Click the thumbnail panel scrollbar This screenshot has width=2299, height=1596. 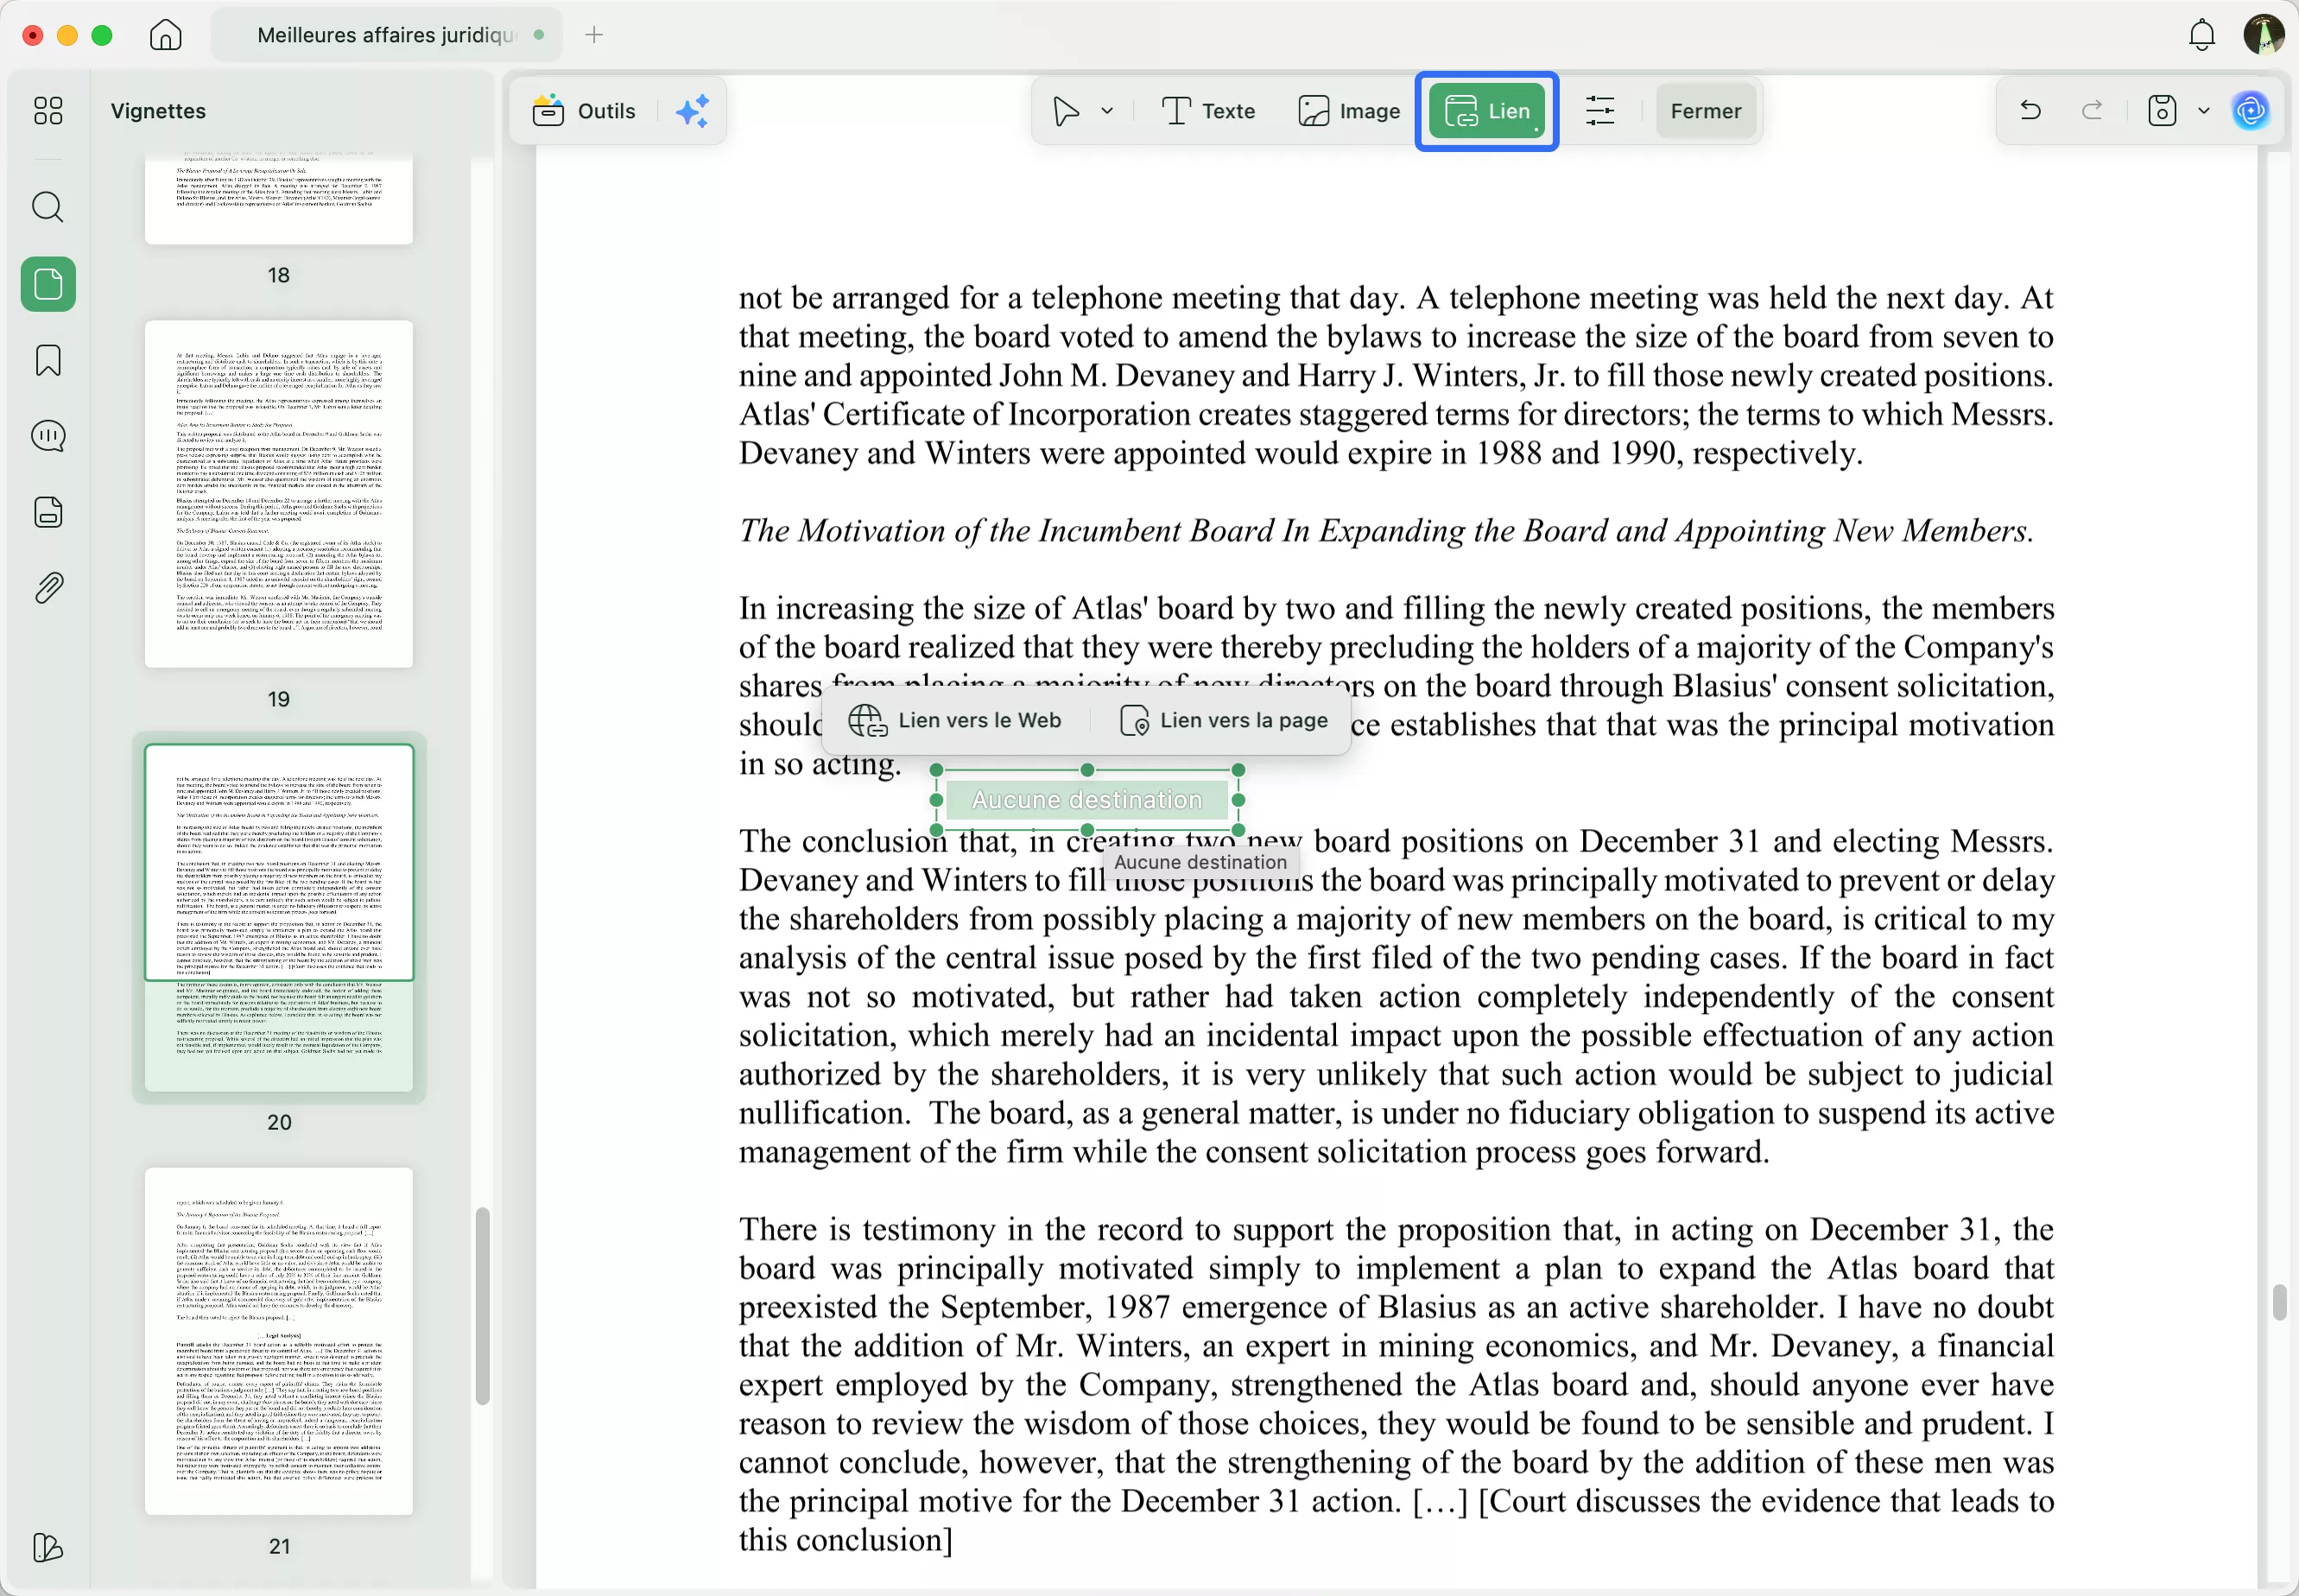[482, 1305]
